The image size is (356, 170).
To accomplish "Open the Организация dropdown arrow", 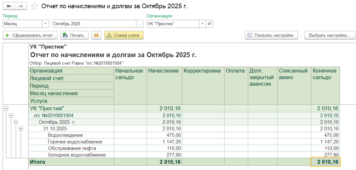I will [202, 24].
